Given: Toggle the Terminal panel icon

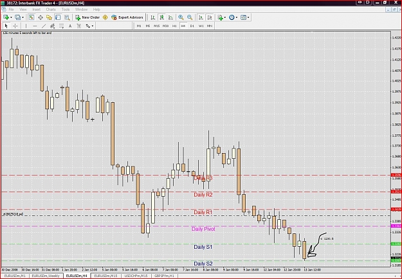Looking at the screenshot, I should [x=58, y=17].
